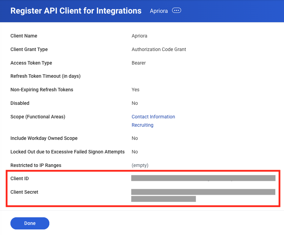Screen dimensions: 284x235
Task: Click No beside Include Workday Owned Scope
Action: 135,138
